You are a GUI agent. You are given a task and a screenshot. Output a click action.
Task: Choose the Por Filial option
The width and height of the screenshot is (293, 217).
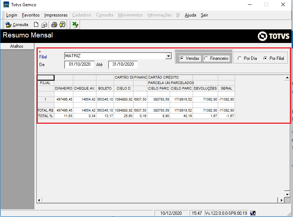(x=274, y=58)
